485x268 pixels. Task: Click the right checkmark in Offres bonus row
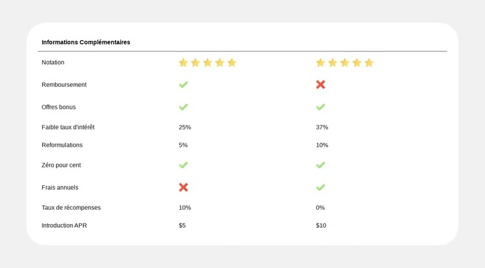(321, 107)
